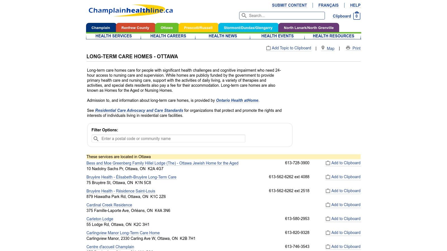Screen dimensions: 447x251
Task: Open the Health News menu
Action: (223, 36)
